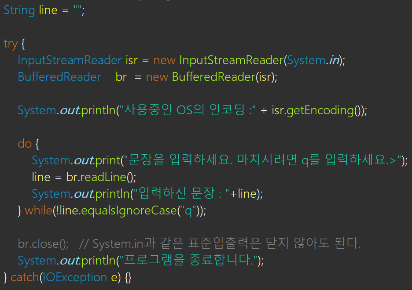
Task: Click the commented-out 'br.close();' statement
Action: [43, 244]
